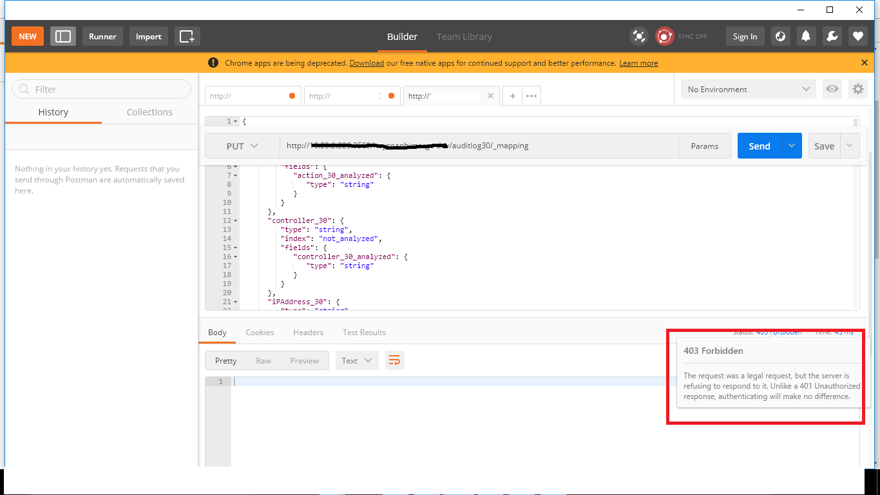
Task: Open the Text format dropdown
Action: point(356,360)
